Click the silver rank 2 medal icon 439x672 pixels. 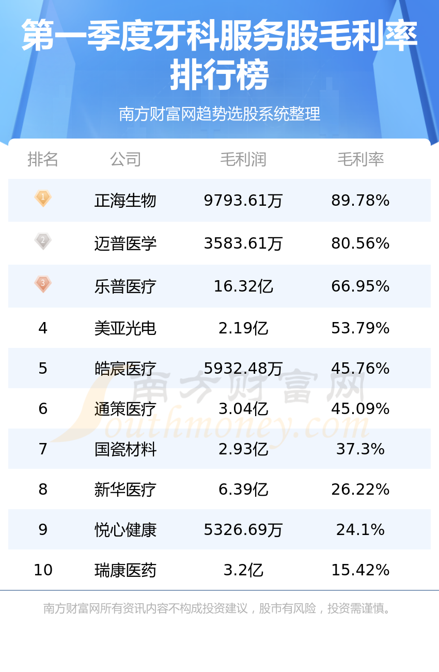click(43, 241)
